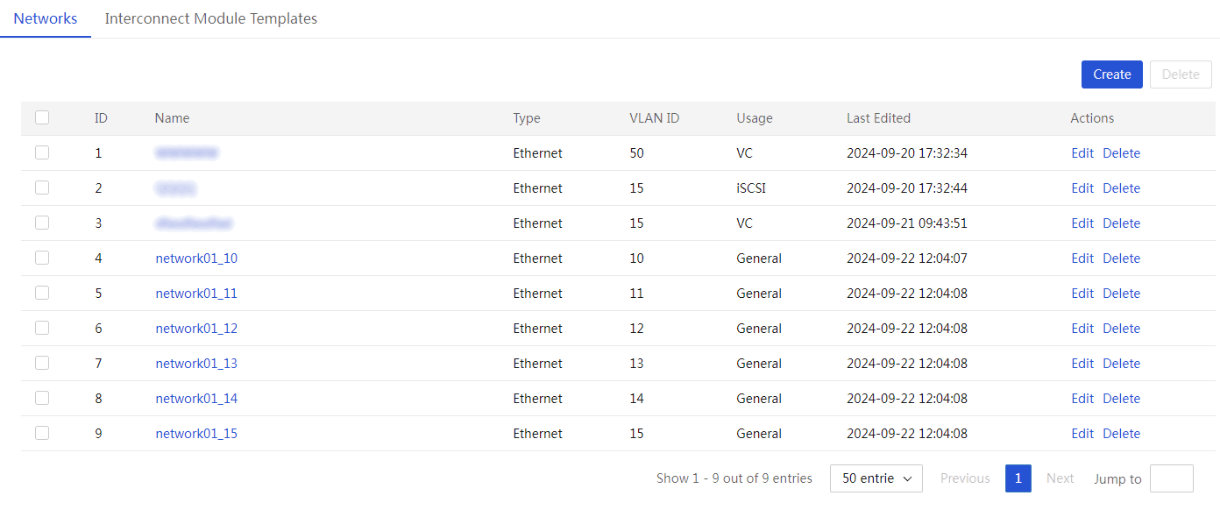The image size is (1220, 517).
Task: Click the Last Edited column header
Action: click(878, 118)
